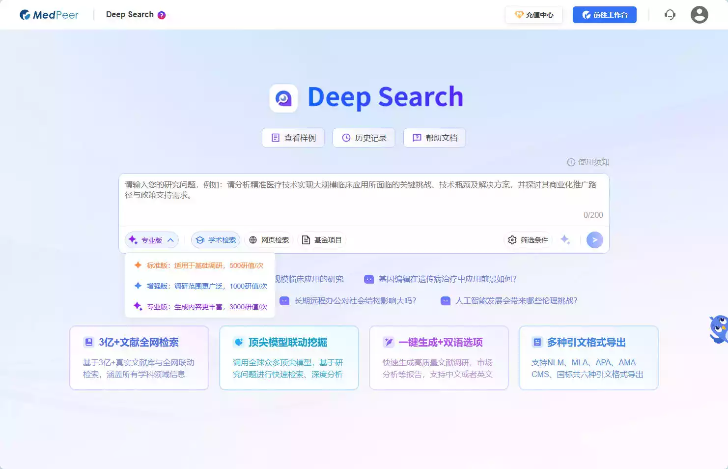
Task: Choose suggestion 基因编辑在遗传病治疗中应用前景如何
Action: click(440, 279)
